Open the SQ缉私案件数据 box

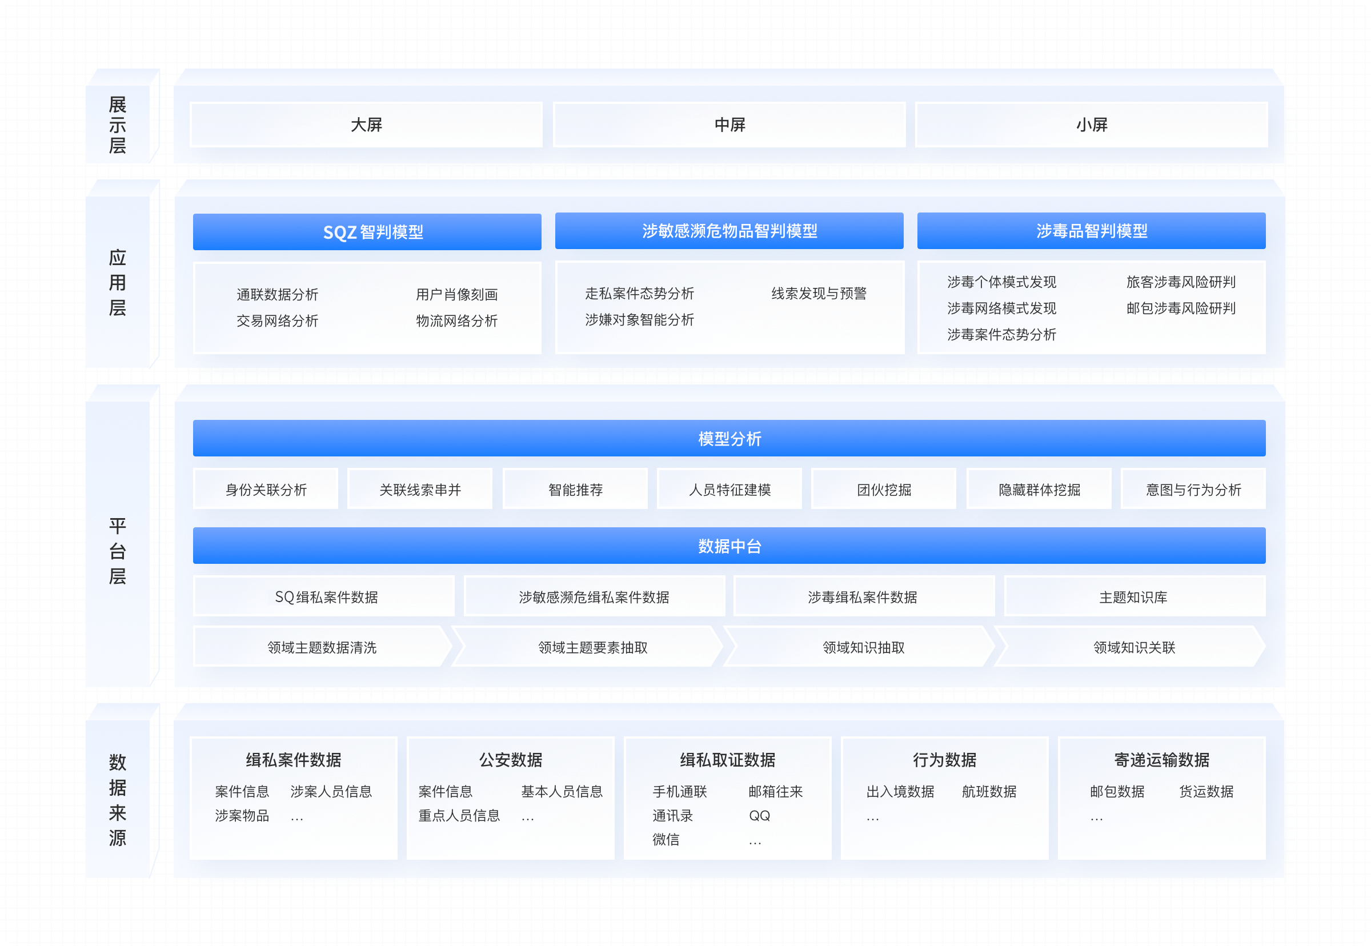tap(324, 596)
